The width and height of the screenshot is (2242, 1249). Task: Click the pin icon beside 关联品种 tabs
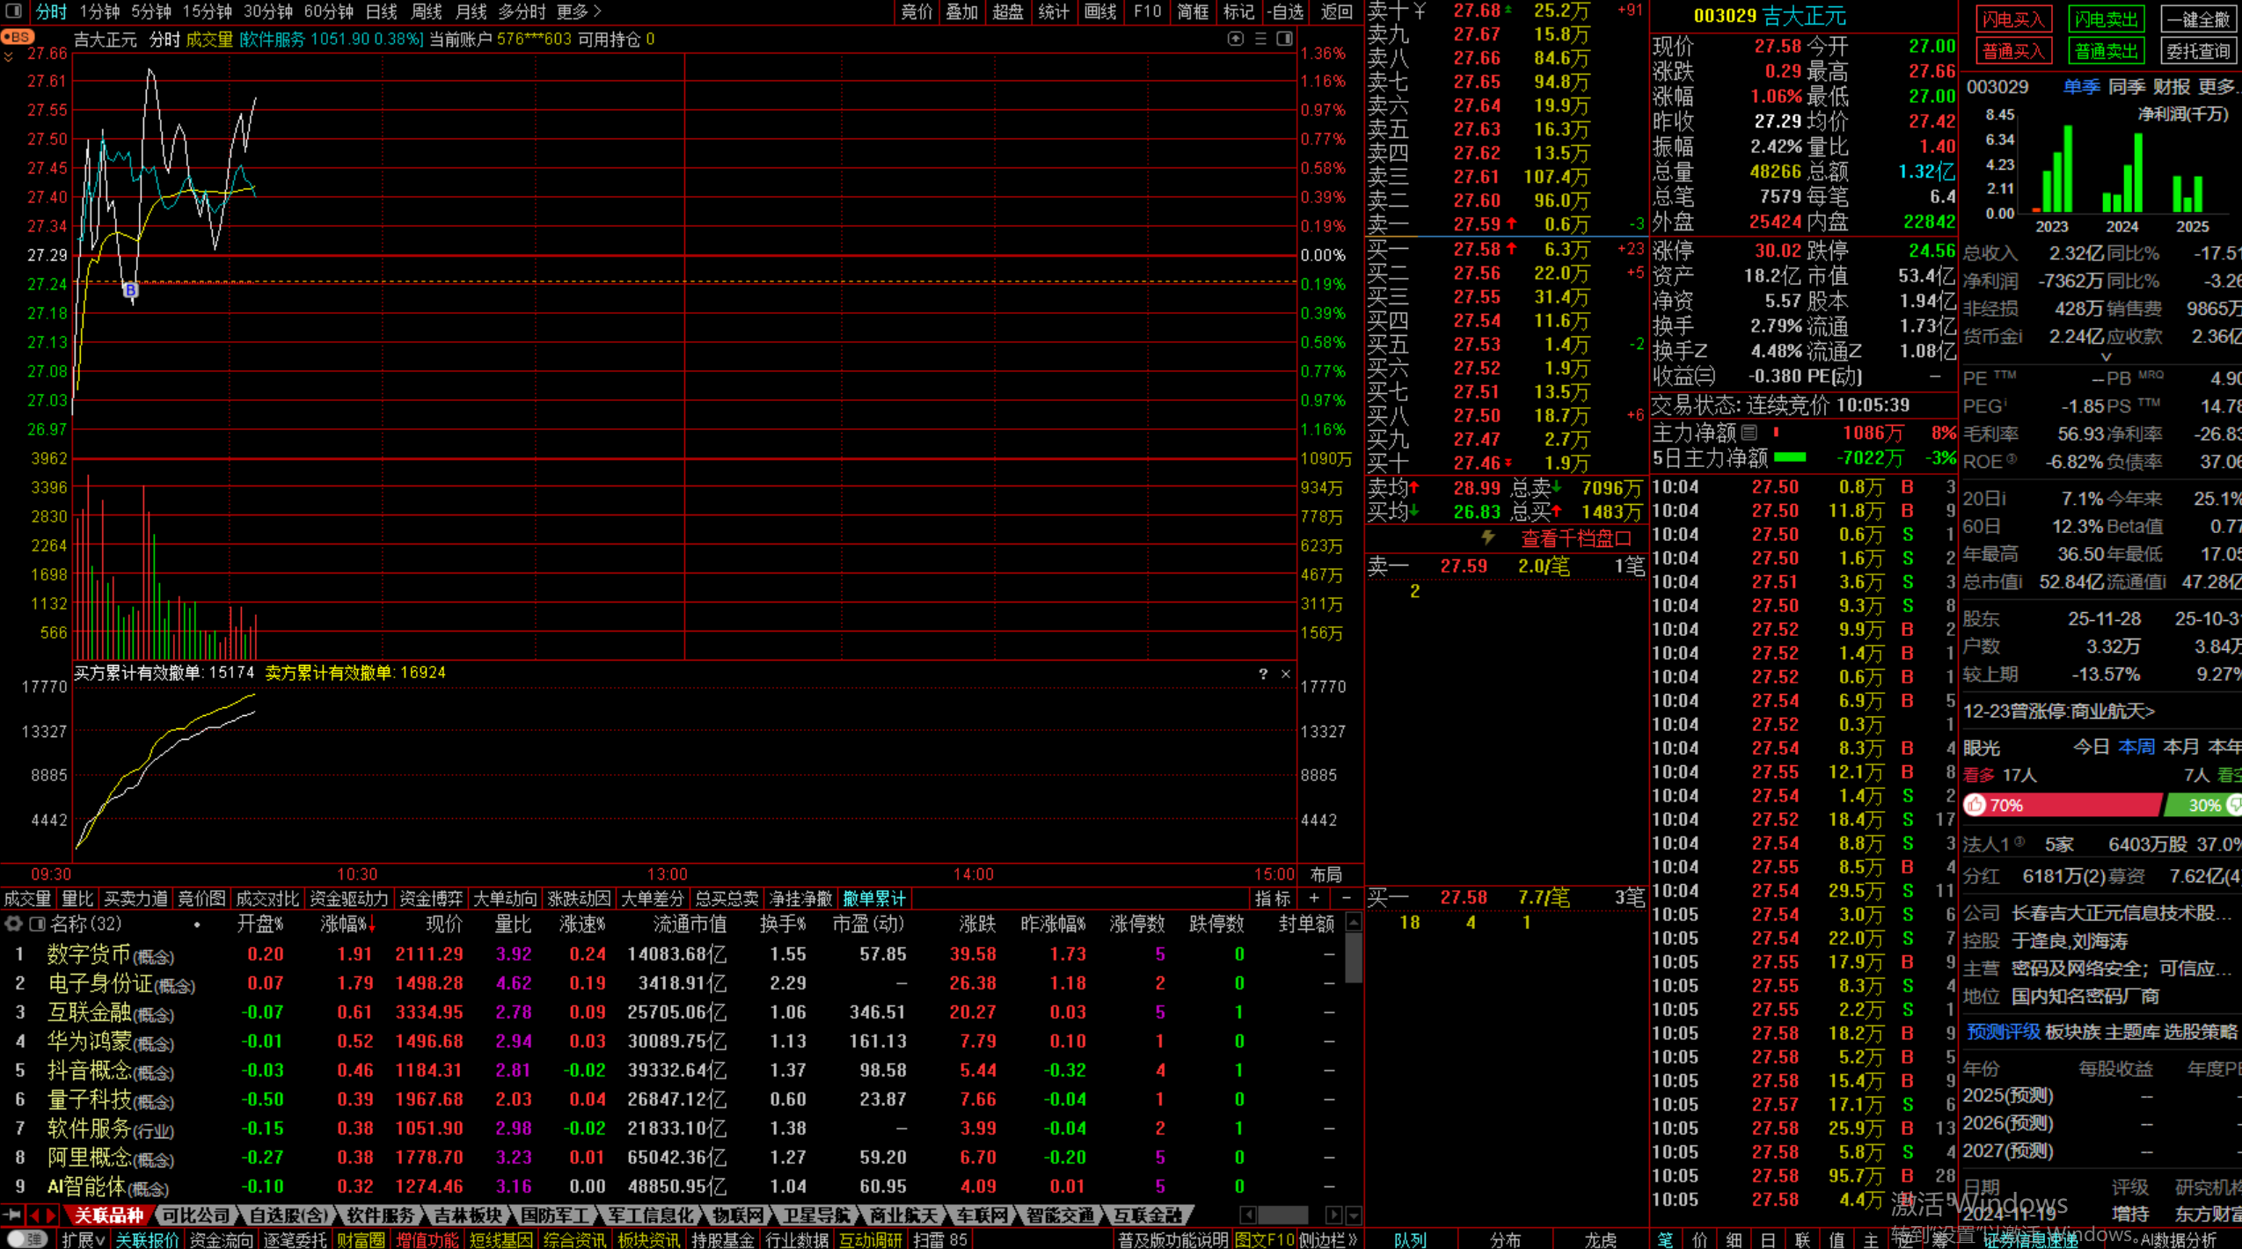[11, 1215]
